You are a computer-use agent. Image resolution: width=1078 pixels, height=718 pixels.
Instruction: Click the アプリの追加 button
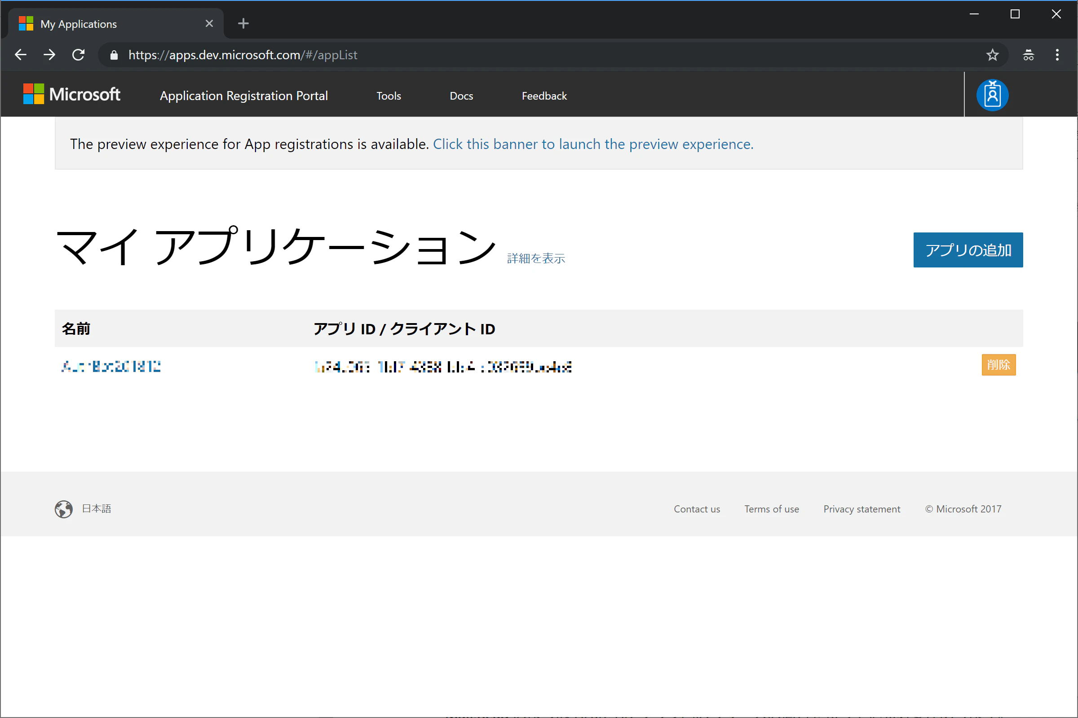[968, 250]
